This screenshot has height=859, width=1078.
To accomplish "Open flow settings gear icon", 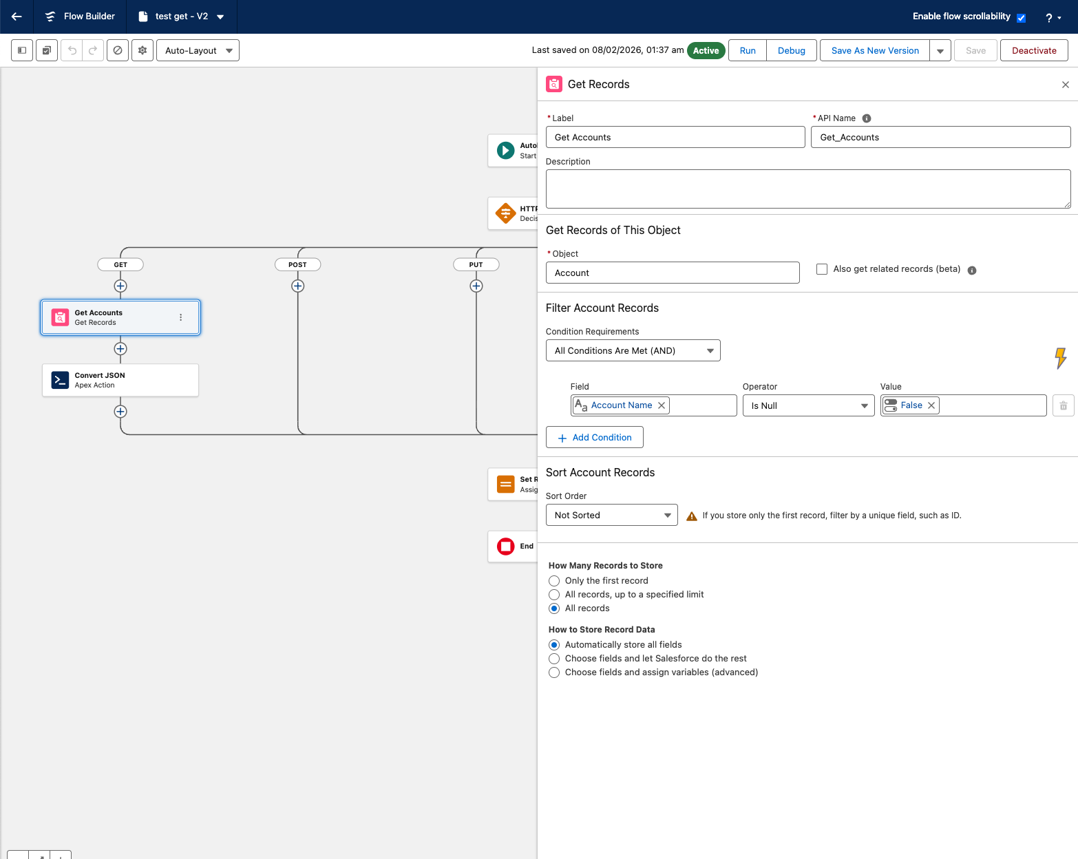I will [142, 50].
